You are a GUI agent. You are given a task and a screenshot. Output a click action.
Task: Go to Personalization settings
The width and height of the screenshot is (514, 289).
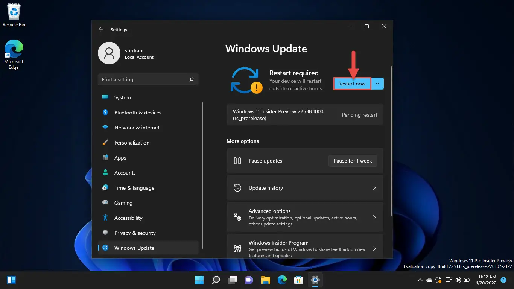148,143
